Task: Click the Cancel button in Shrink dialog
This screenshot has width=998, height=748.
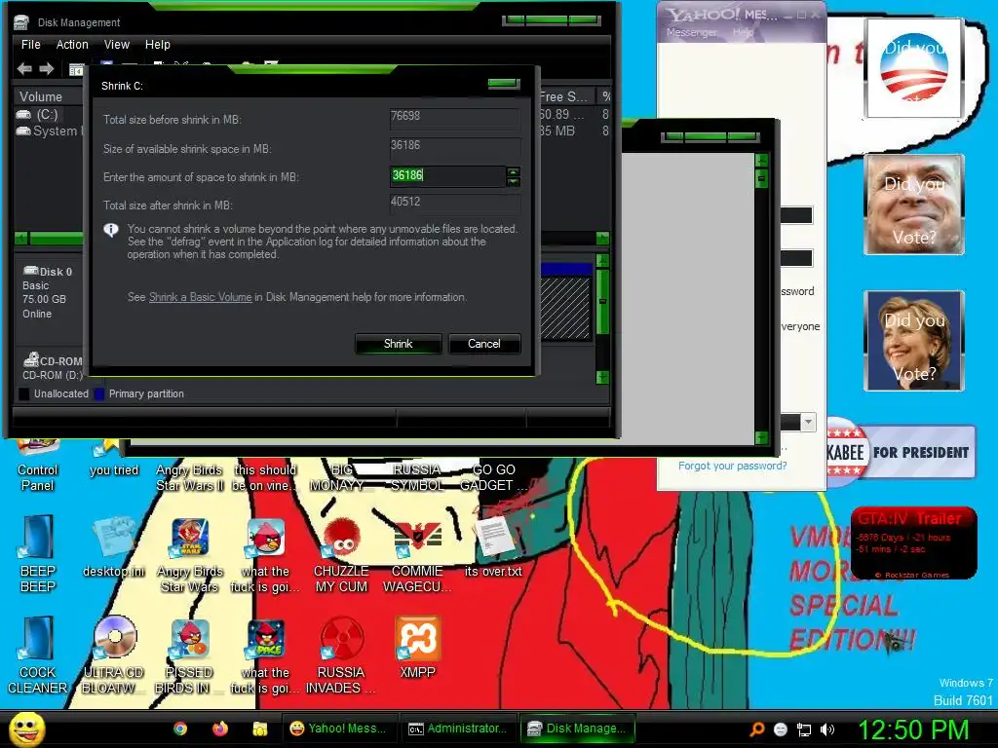Action: coord(484,344)
